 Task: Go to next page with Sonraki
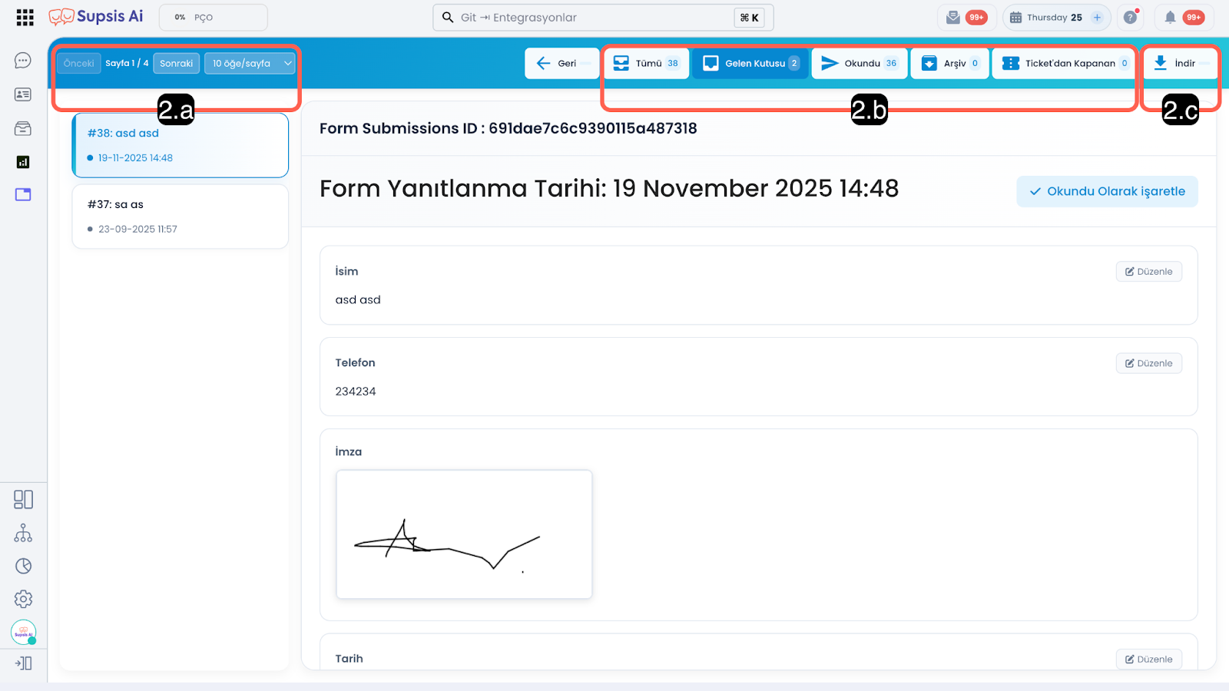(x=176, y=64)
